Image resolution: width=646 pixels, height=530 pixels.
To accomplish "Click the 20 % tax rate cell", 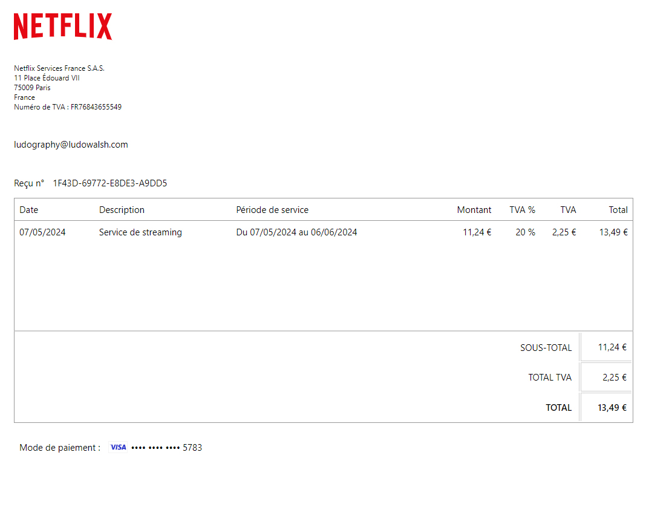I will click(x=525, y=232).
